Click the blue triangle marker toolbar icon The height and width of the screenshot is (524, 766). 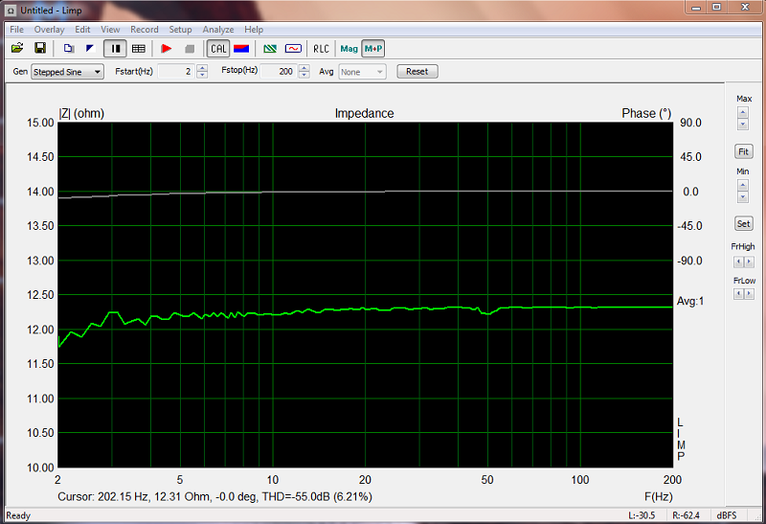pyautogui.click(x=90, y=49)
